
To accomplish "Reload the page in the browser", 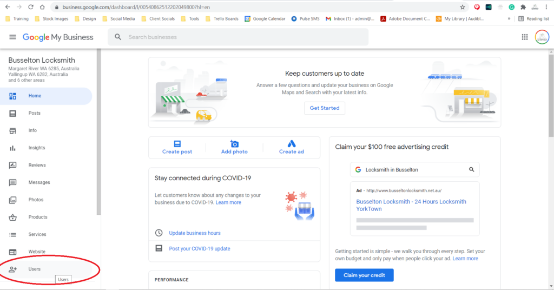I will tap(31, 7).
